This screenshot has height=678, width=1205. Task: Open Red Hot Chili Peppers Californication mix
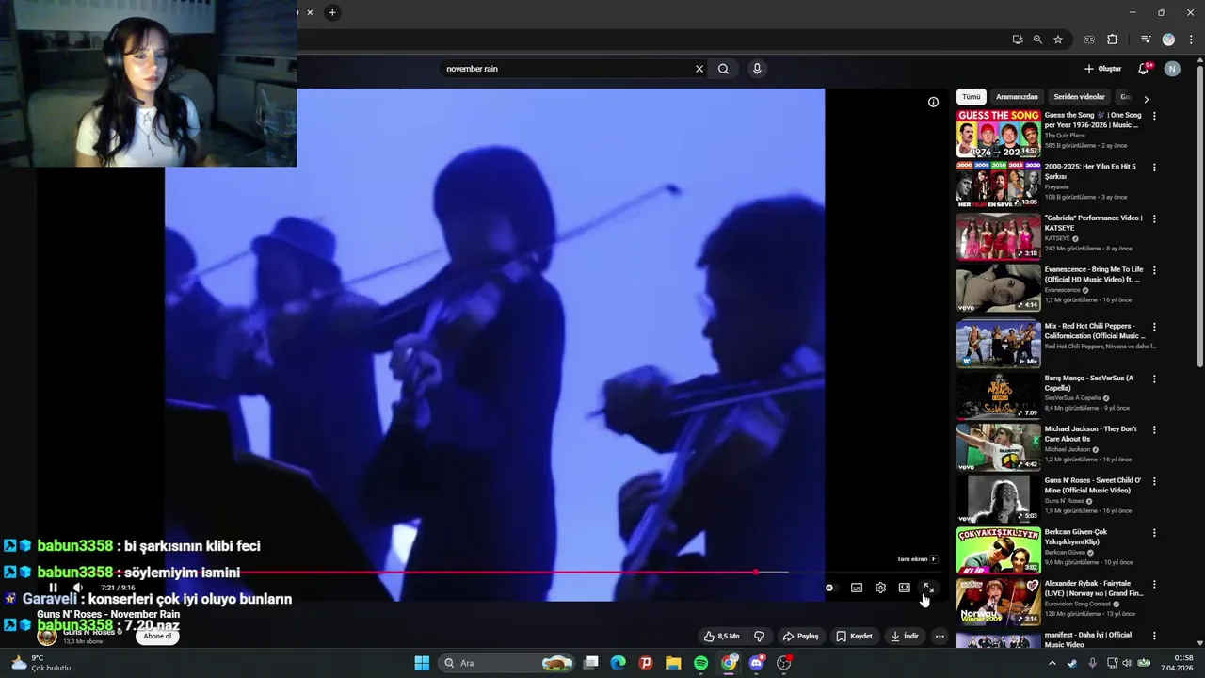click(998, 345)
